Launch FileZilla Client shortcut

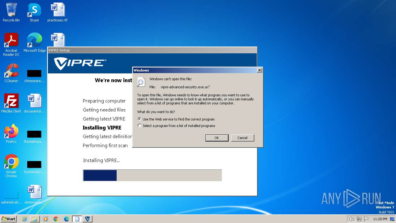coord(11,103)
